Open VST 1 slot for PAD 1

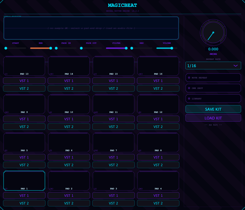[x=24, y=195]
